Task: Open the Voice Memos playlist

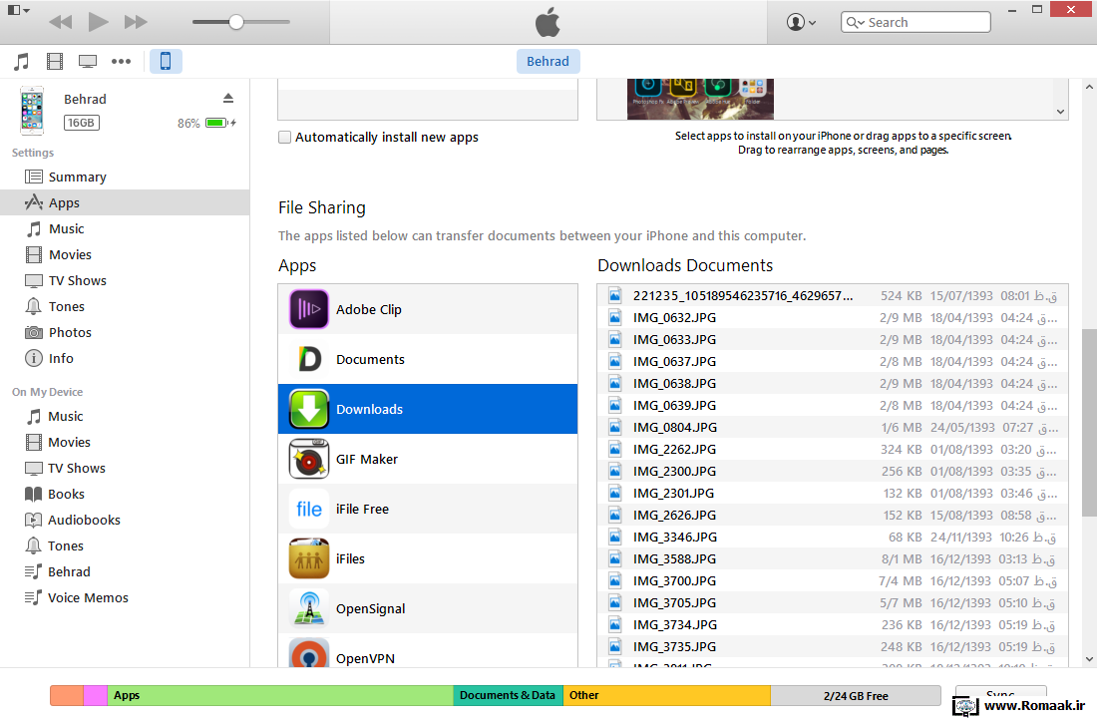Action: click(125, 597)
